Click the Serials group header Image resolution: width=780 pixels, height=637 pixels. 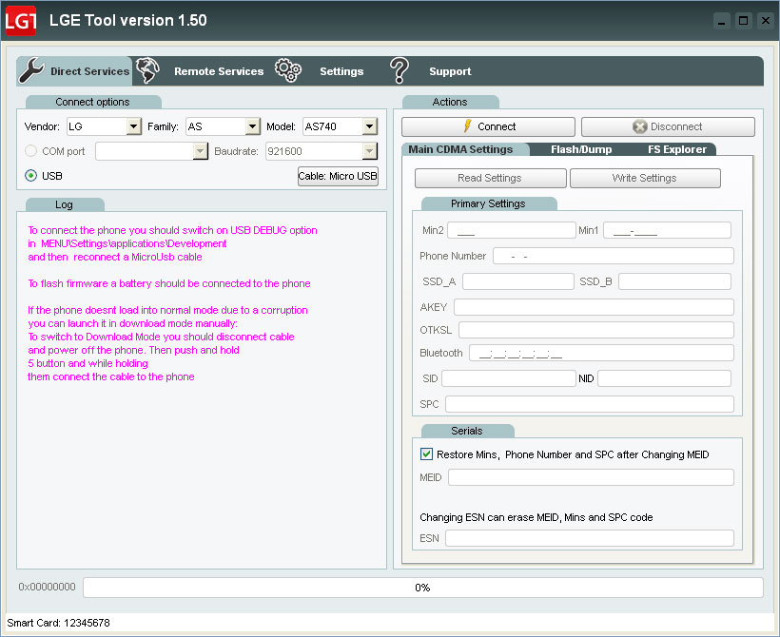coord(467,431)
